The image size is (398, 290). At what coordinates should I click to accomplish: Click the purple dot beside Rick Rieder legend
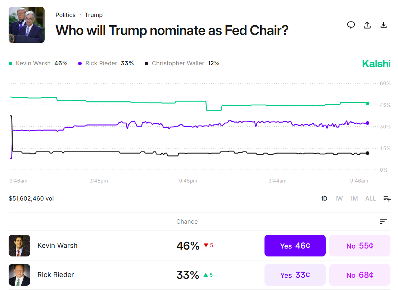[80, 63]
